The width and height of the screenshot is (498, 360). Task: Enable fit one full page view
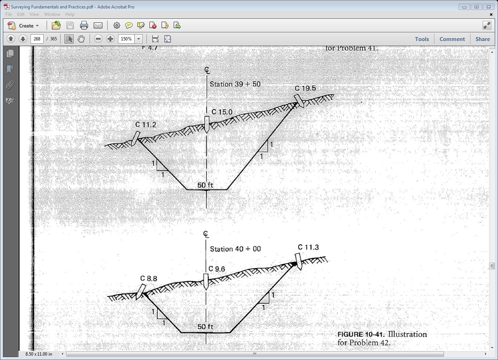pyautogui.click(x=167, y=39)
